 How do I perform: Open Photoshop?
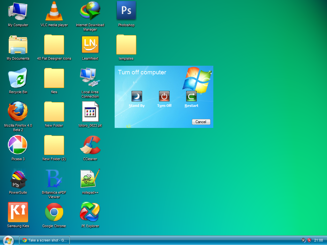click(126, 11)
